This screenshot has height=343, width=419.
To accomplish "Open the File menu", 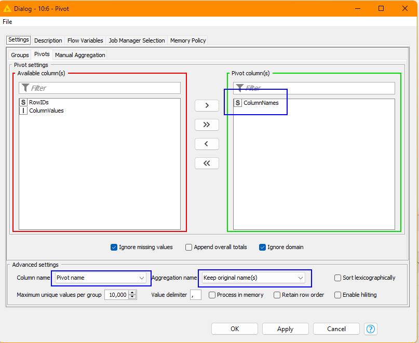I will coord(7,22).
